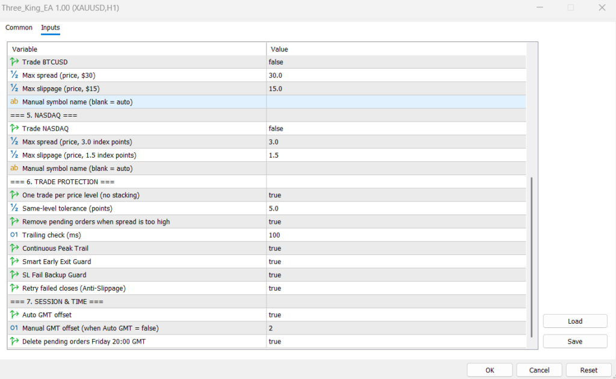Select the Trailing check (ms) row label
The height and width of the screenshot is (379, 616).
click(x=52, y=235)
